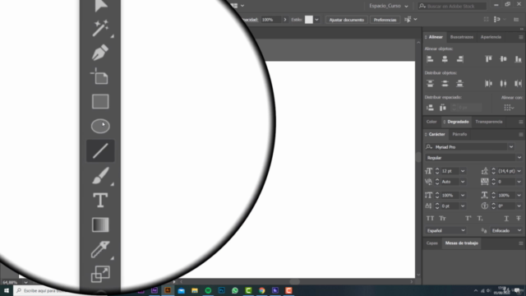Align objects to horizontal left
526x296 pixels.
pos(430,59)
